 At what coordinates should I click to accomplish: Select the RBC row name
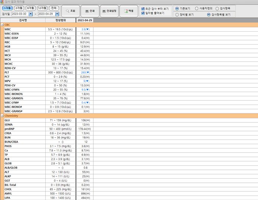(x=7, y=42)
